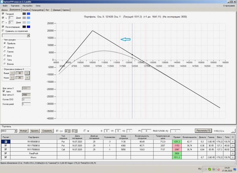Switch to the Улыбка tab

point(26,10)
